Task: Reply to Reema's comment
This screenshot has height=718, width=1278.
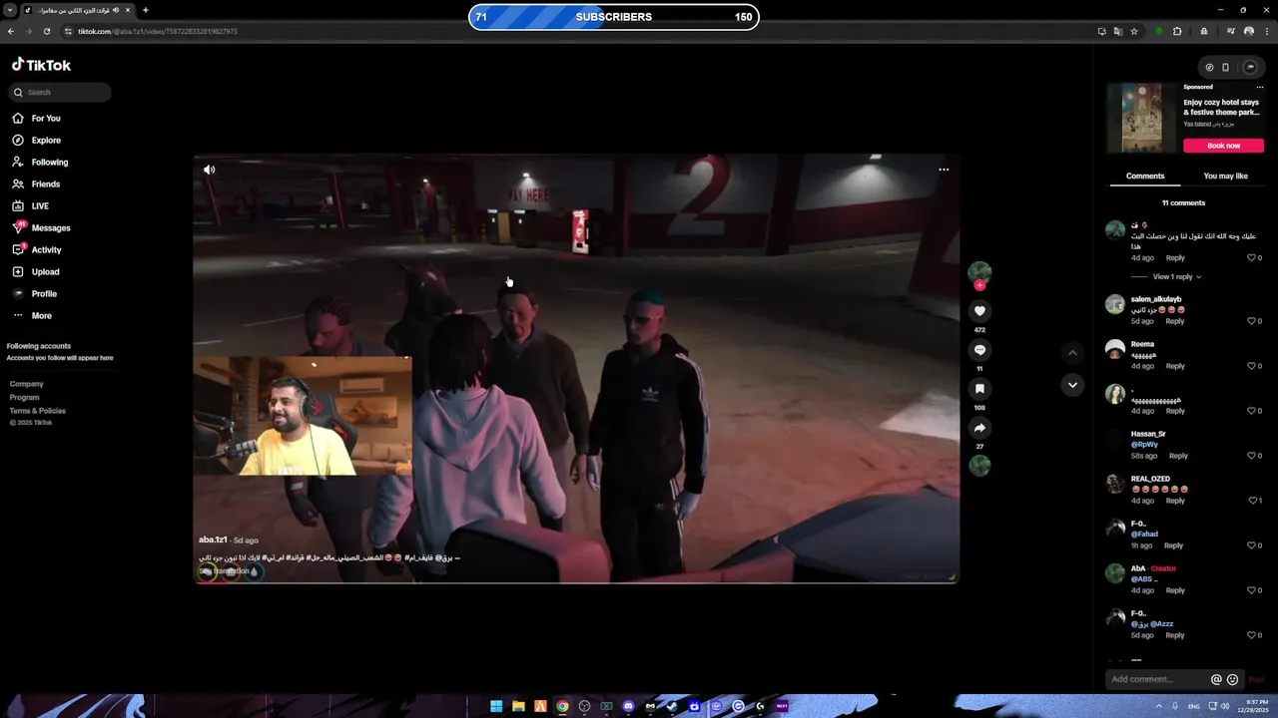Action: [x=1175, y=366]
